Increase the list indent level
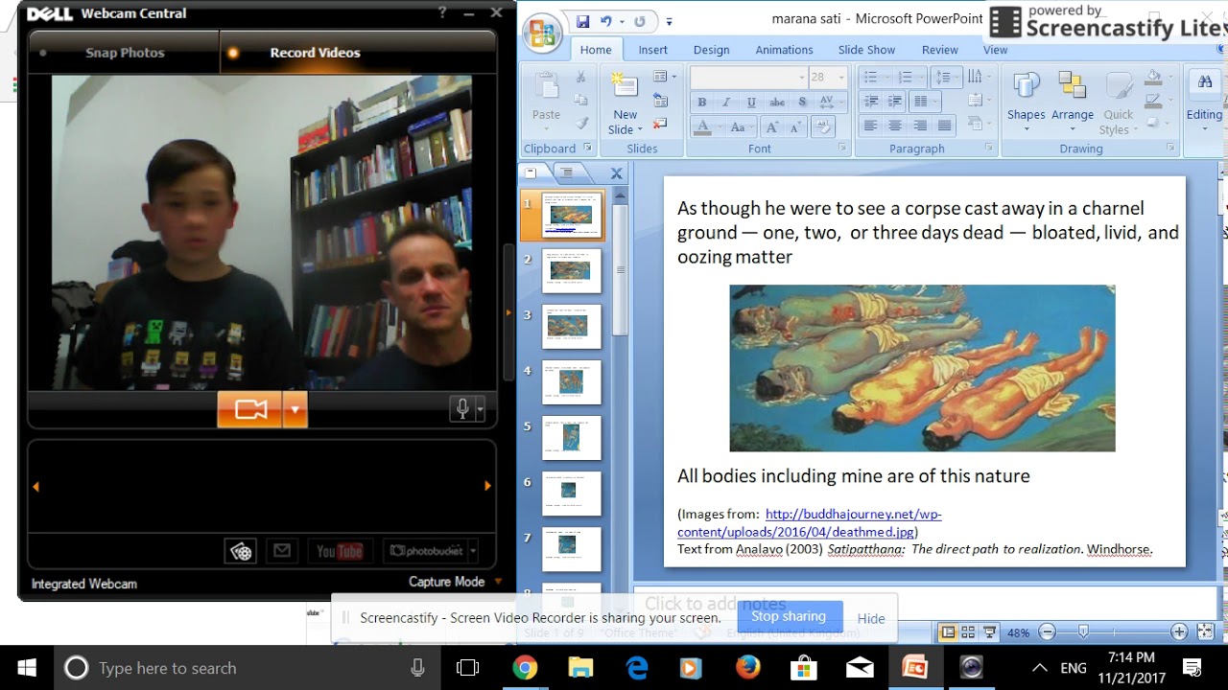1228x690 pixels. (x=896, y=102)
